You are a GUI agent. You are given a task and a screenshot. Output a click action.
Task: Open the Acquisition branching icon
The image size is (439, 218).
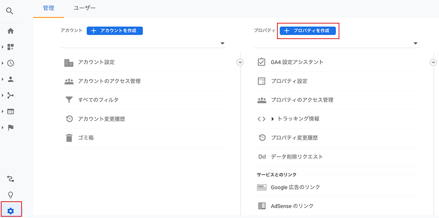pyautogui.click(x=11, y=96)
